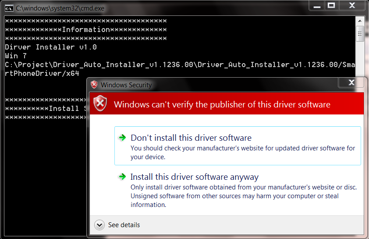Screen dimensions: 369x239
Task: Click the Windows Security shield title icon
Action: [94, 85]
